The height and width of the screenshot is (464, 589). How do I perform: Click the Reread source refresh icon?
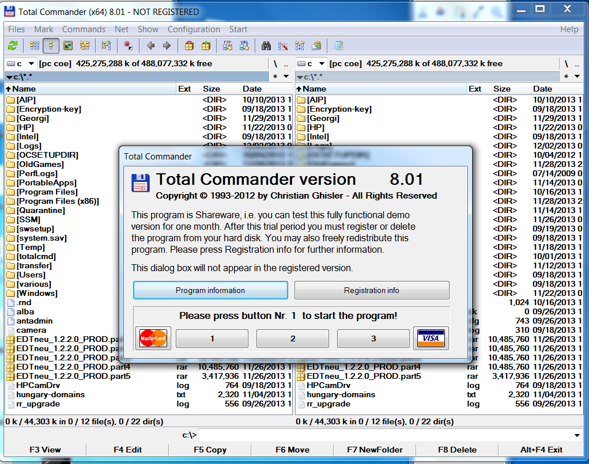[x=13, y=45]
